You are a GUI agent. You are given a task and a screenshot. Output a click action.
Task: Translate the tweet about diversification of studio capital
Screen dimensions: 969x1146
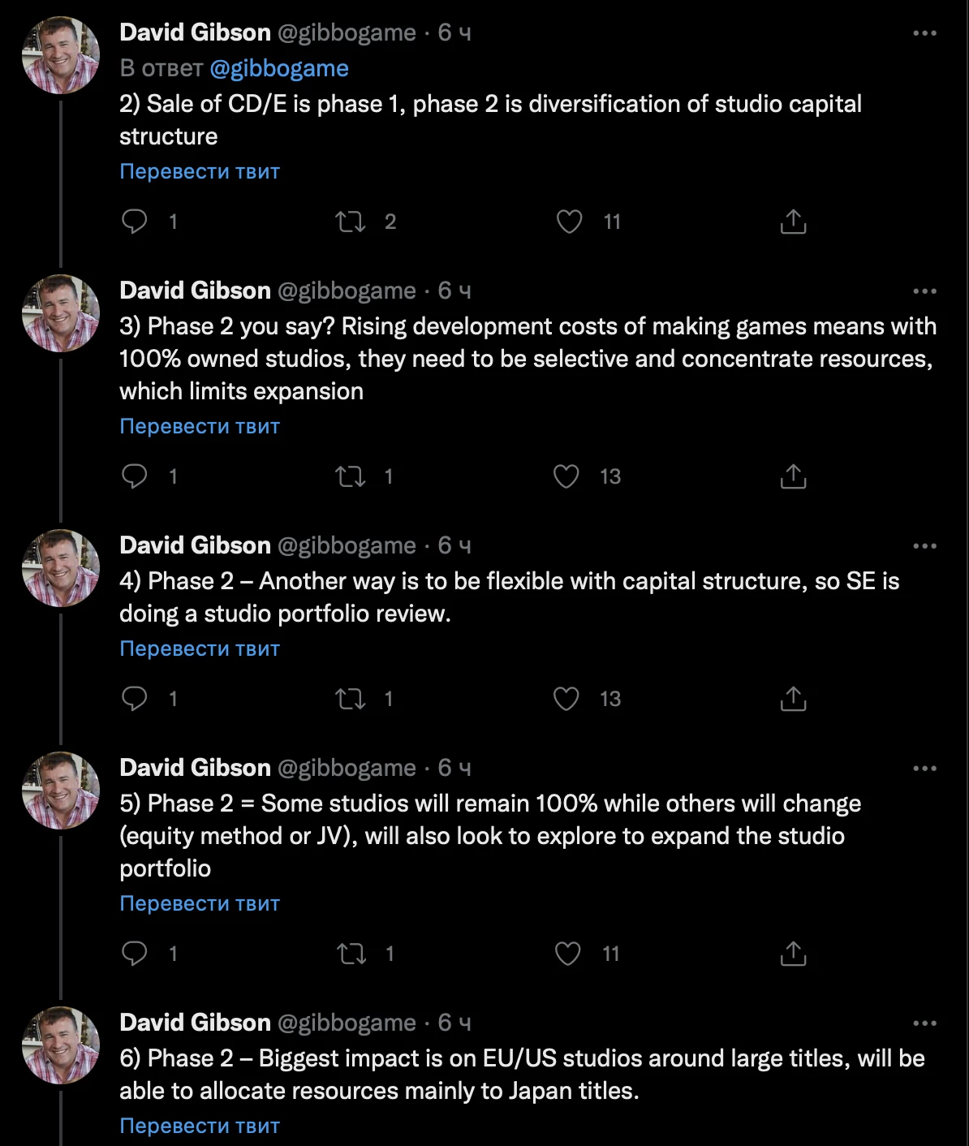pos(200,171)
